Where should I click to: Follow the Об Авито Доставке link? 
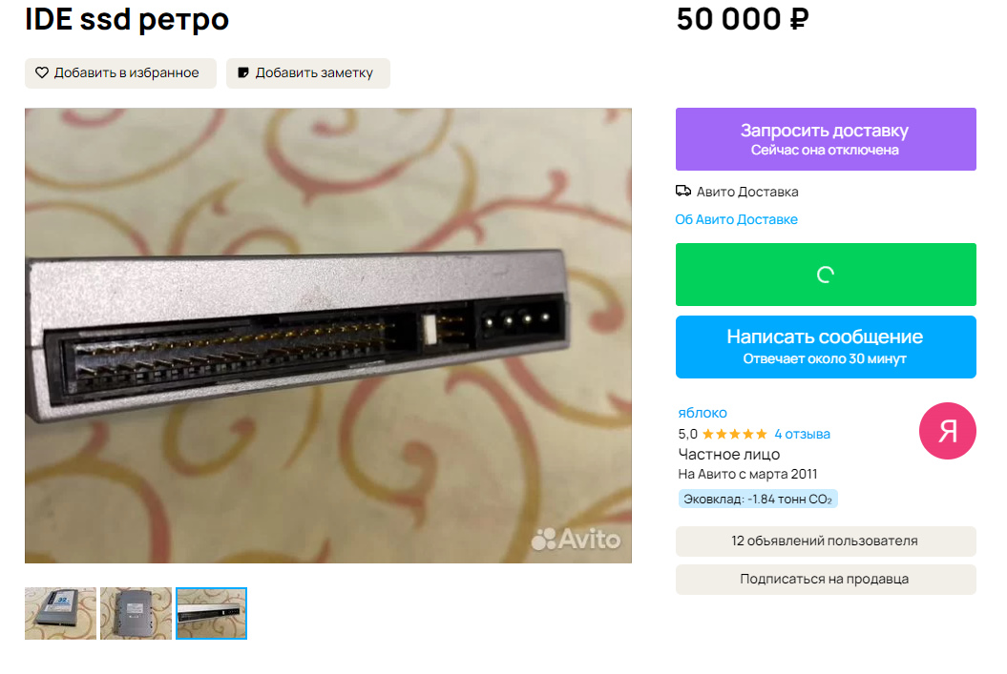coord(736,219)
